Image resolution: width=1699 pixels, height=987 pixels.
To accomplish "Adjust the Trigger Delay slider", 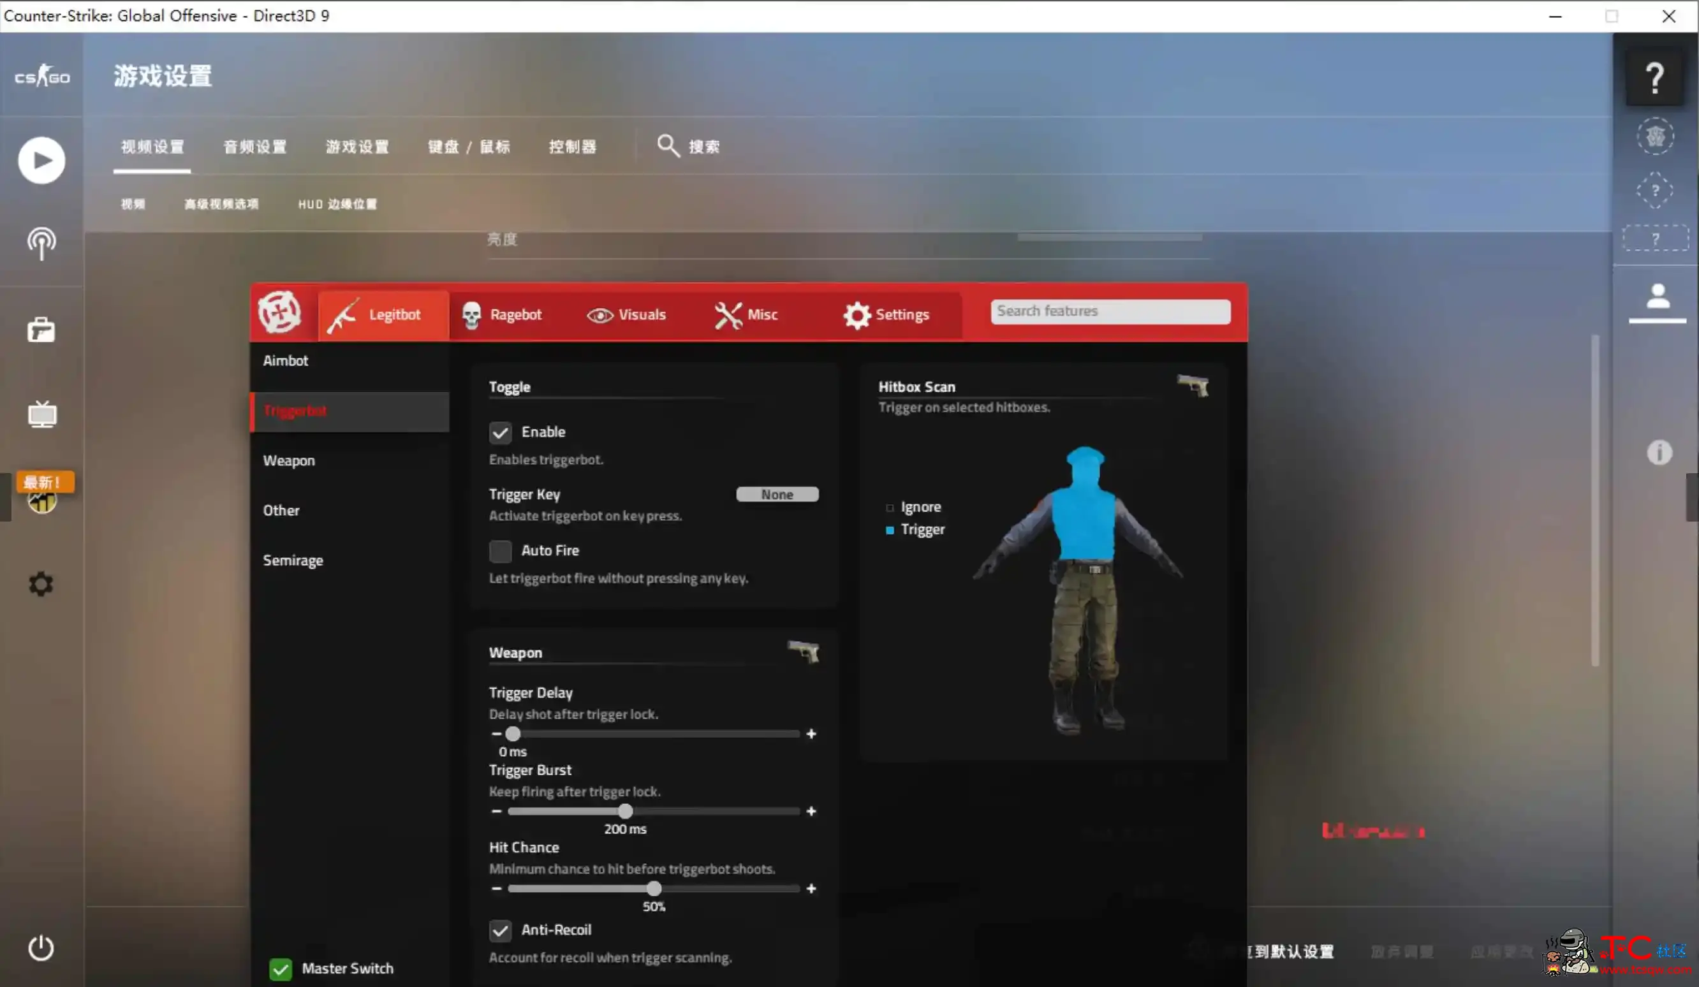I will click(x=512, y=733).
